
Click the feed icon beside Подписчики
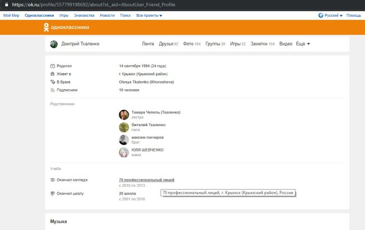tap(53, 90)
